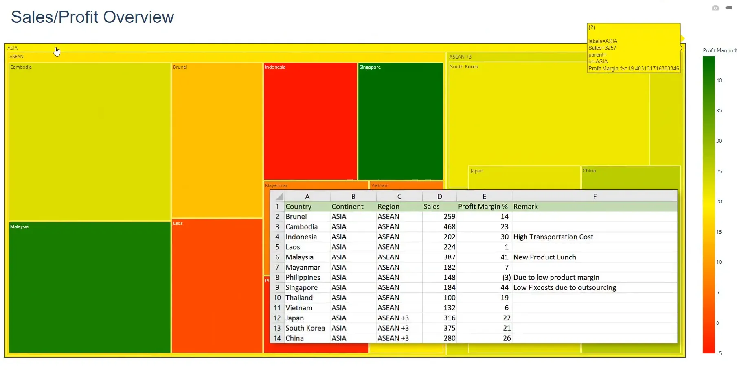Click the (?) help marker on the tooltip
Image resolution: width=737 pixels, height=370 pixels.
592,28
